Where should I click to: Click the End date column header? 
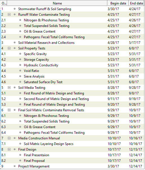point(137,3)
